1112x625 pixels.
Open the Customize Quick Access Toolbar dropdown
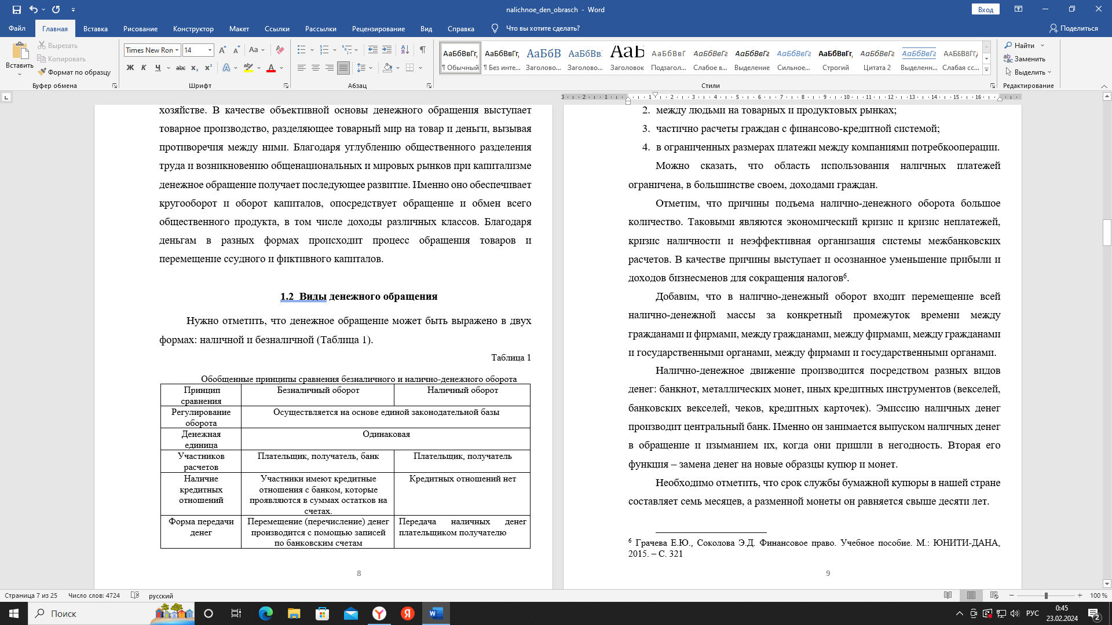tap(73, 10)
